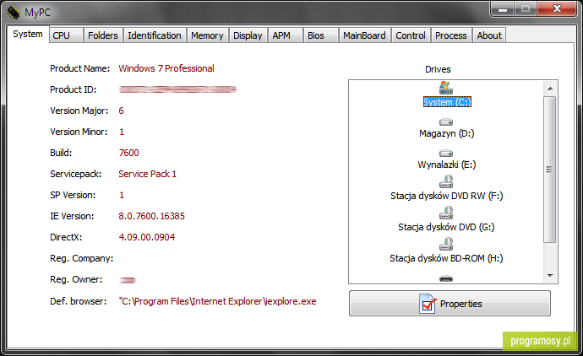Click the Wynalazki (E:) drive icon
This screenshot has height=356, width=583.
click(446, 153)
